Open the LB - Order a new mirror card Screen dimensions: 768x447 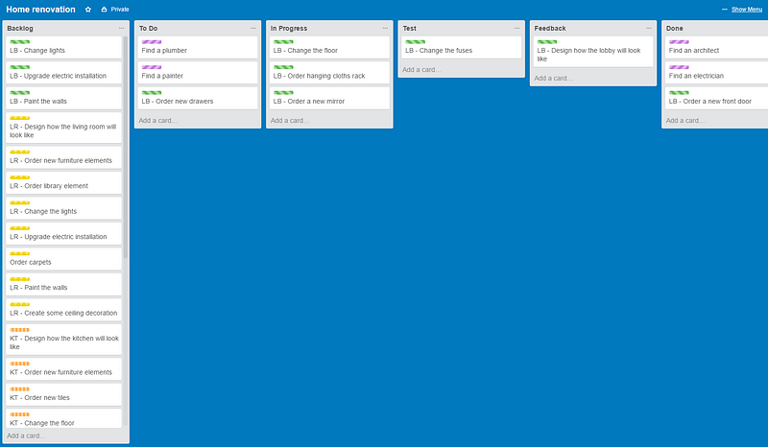(x=329, y=99)
